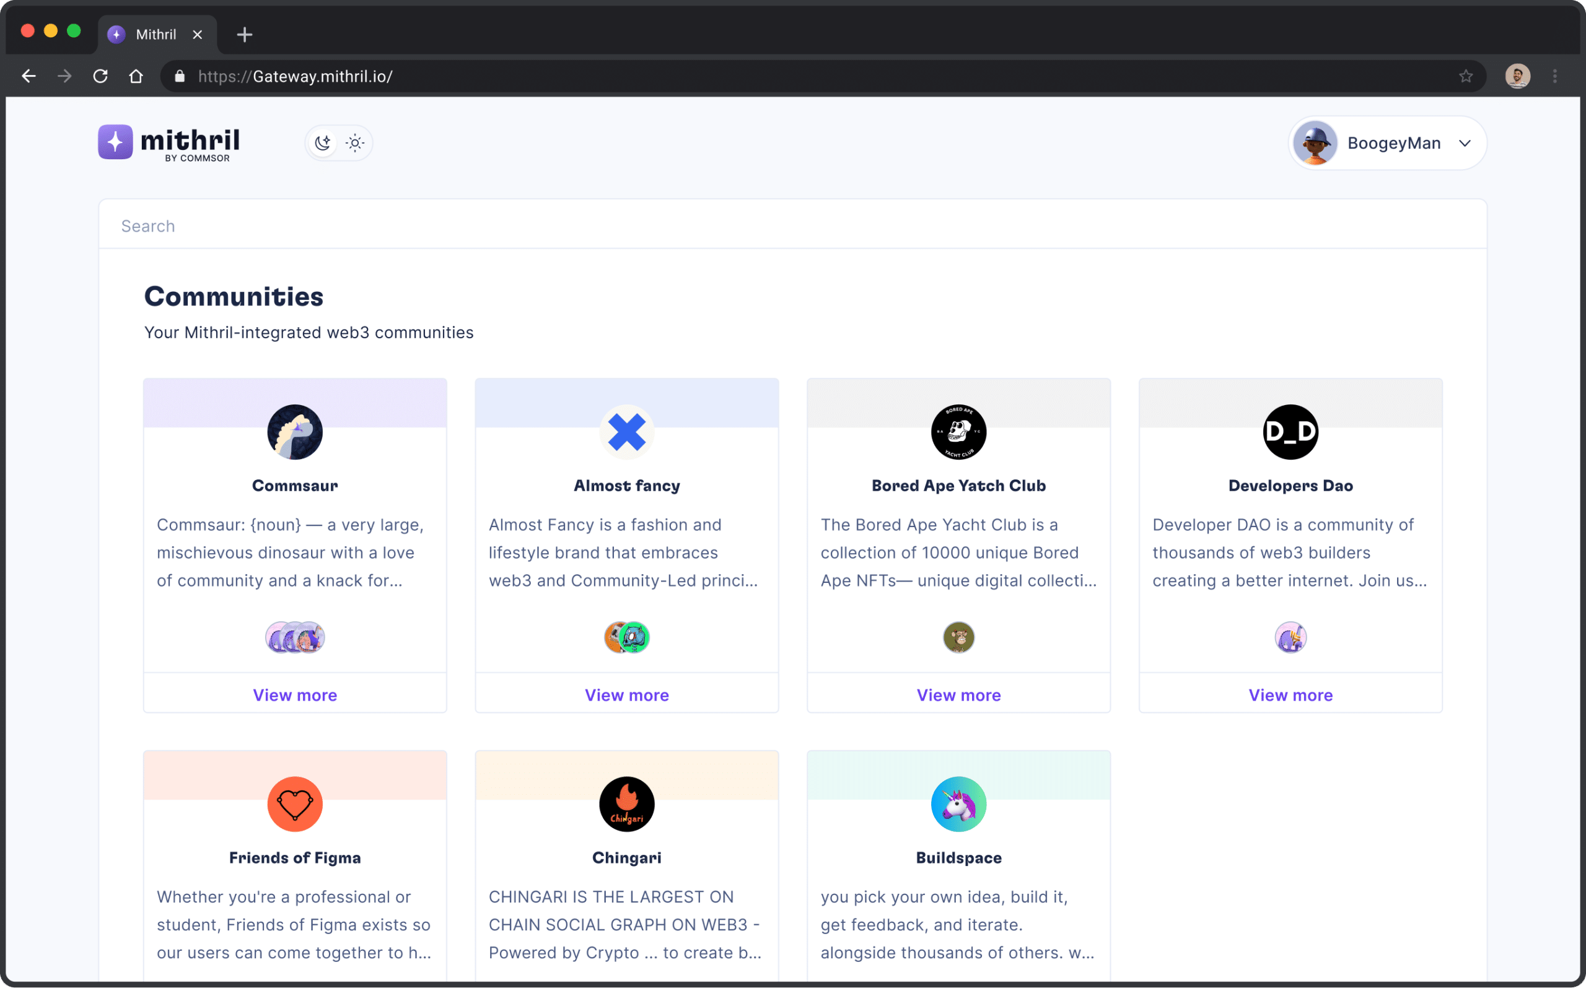Click the Chingari description text
Viewport: 1586px width, 988px height.
pyautogui.click(x=624, y=924)
